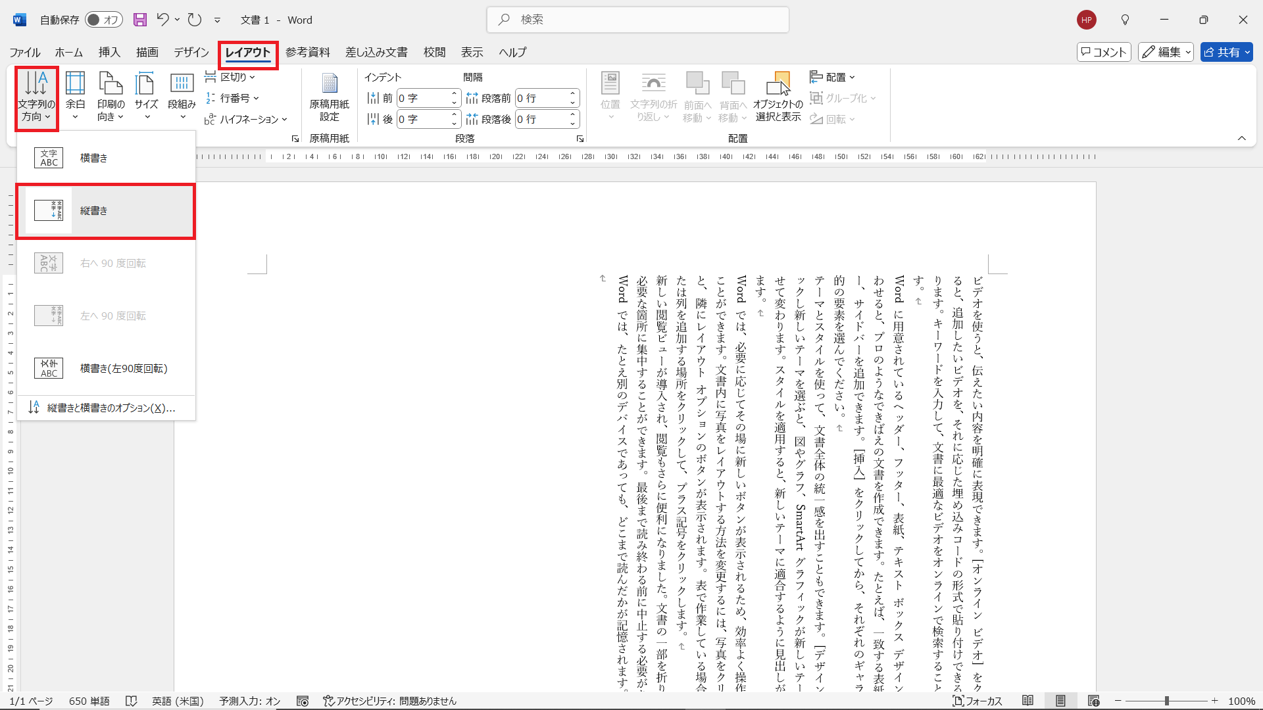Open the 余白 margins gallery
1263x710 pixels.
[75, 97]
